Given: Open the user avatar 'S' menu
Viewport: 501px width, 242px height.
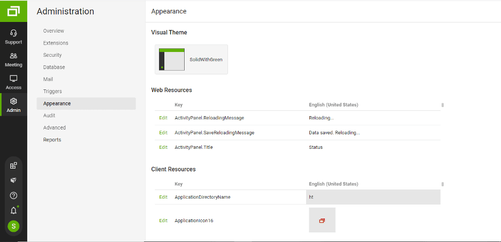Looking at the screenshot, I should click(13, 226).
